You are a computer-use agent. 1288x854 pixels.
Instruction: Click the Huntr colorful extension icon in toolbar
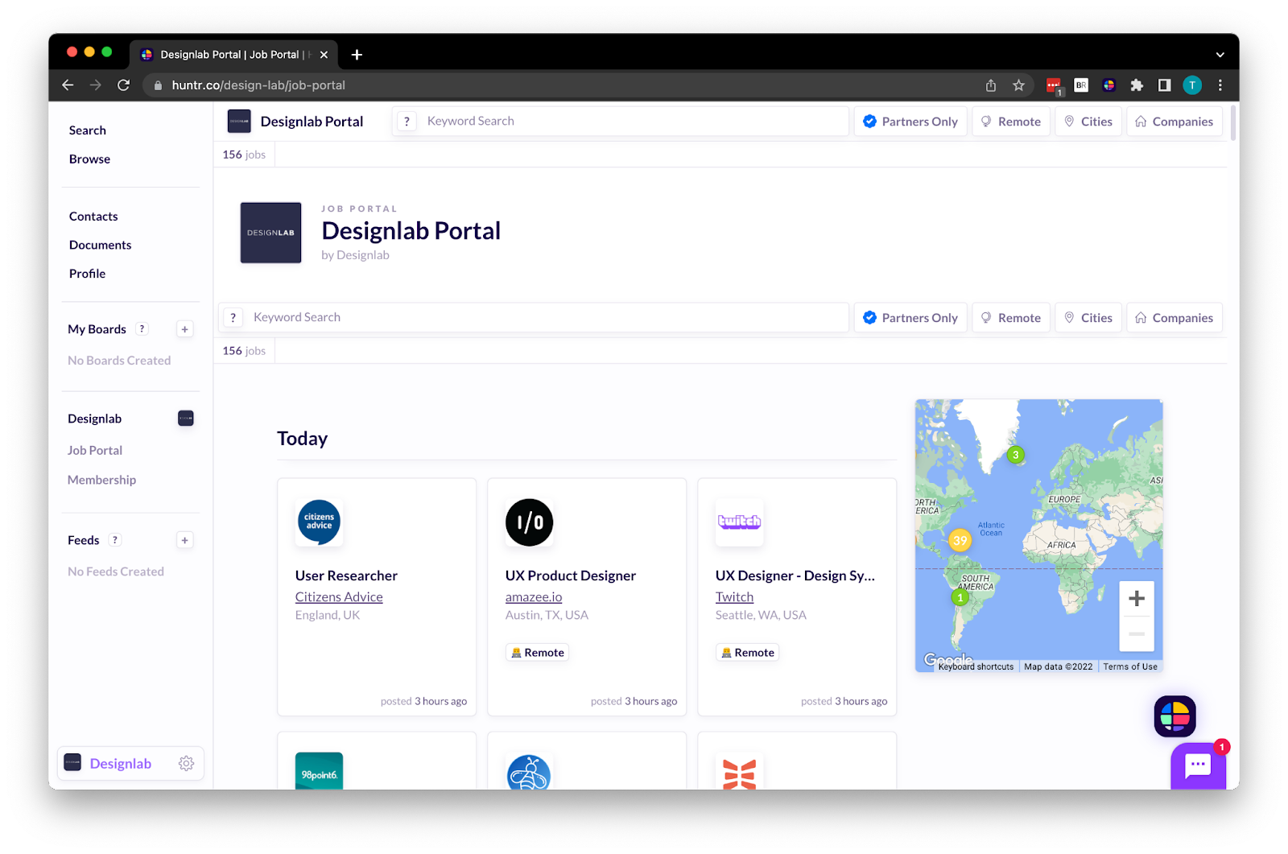pos(1108,85)
